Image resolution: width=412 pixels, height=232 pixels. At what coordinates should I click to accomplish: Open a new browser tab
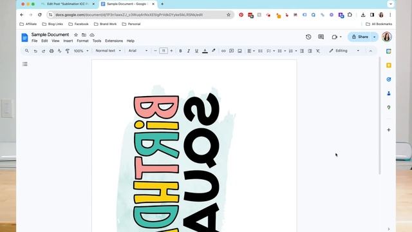162,4
